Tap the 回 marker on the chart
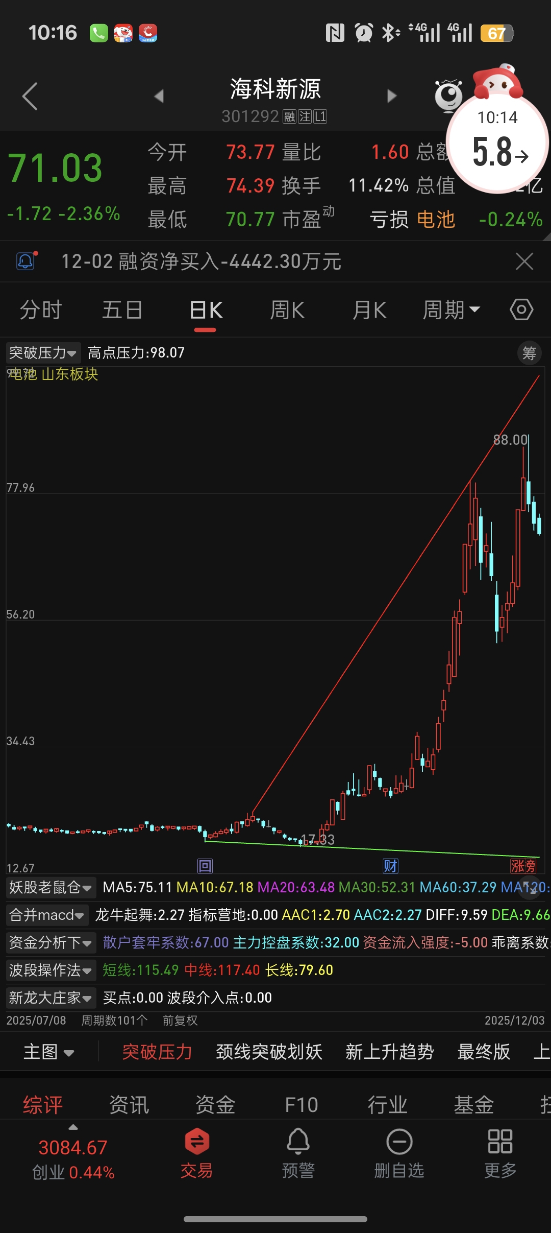Screen dimensions: 551x1233 [205, 866]
